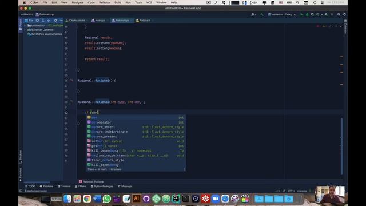366x206 pixels.
Task: Open the Terminal tool window
Action: coord(63,187)
